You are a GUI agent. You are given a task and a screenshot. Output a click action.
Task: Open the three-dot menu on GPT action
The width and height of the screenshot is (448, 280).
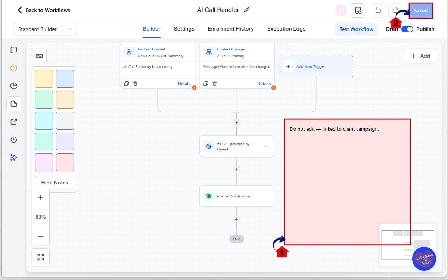[266, 146]
